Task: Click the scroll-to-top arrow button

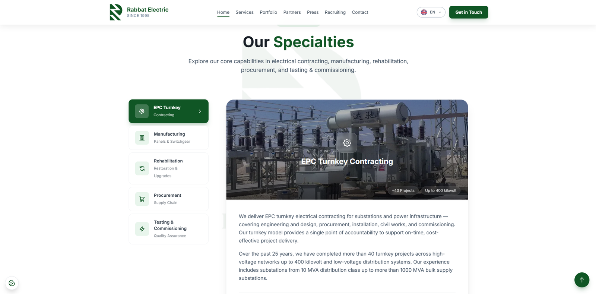Action: [x=582, y=280]
